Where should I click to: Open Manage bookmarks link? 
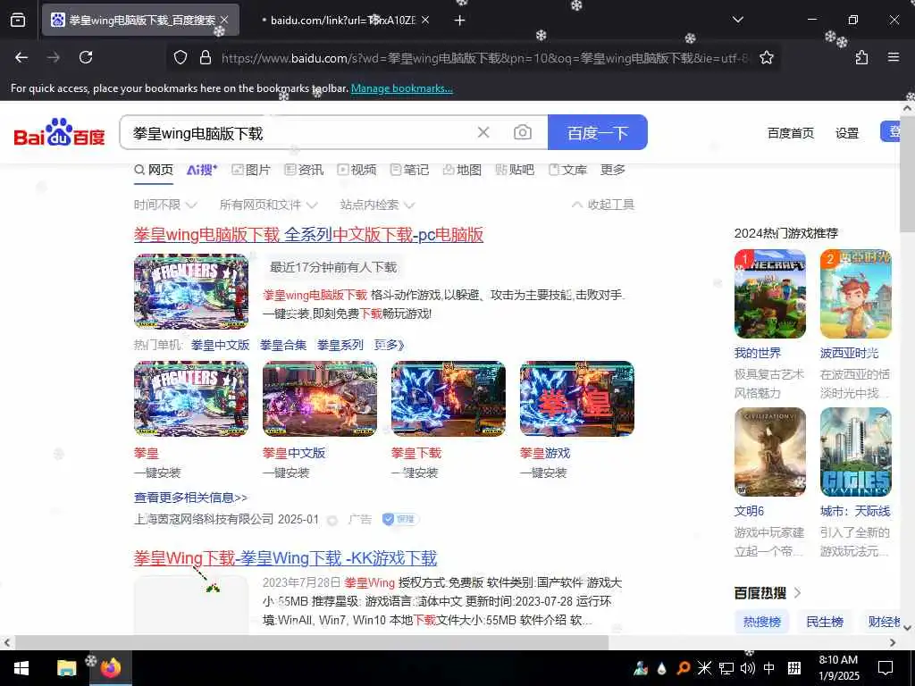pos(401,88)
